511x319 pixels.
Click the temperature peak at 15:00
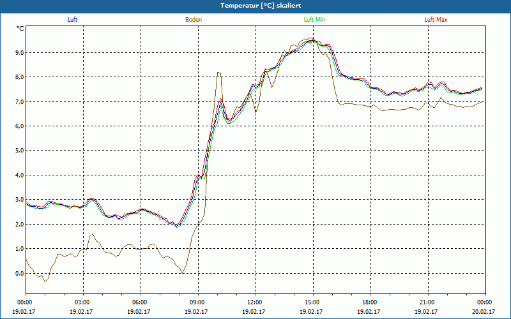312,39
